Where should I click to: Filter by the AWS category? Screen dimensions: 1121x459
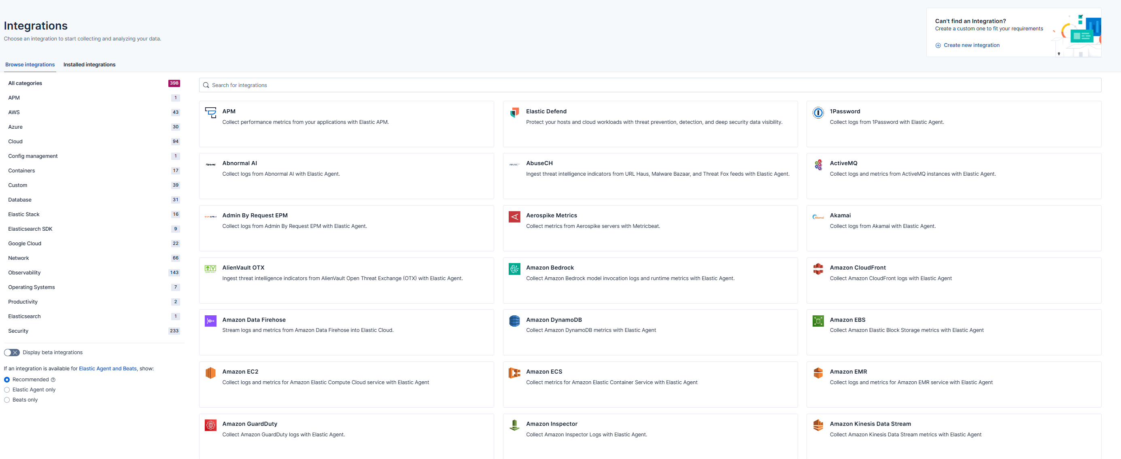tap(14, 112)
